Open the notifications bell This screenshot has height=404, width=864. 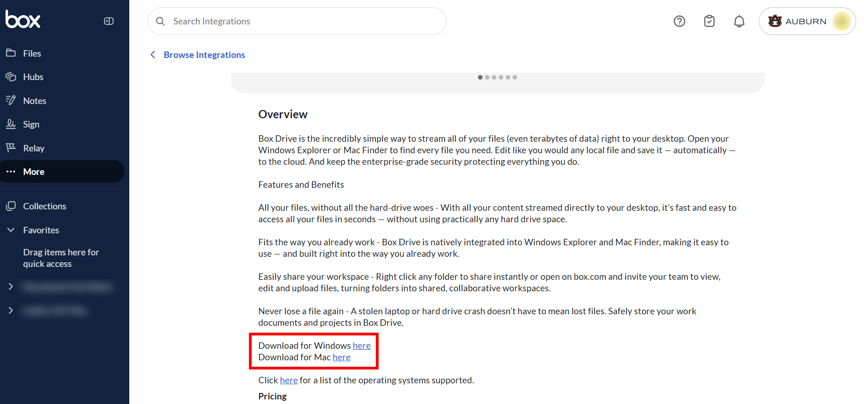click(x=739, y=21)
